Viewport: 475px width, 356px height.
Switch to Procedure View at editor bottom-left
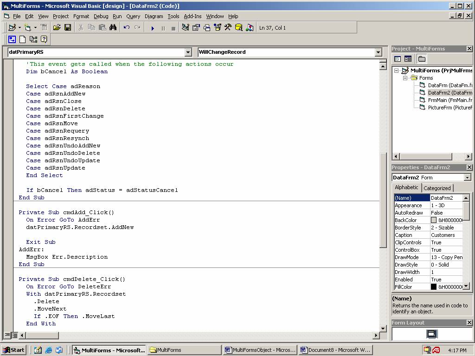[7, 335]
